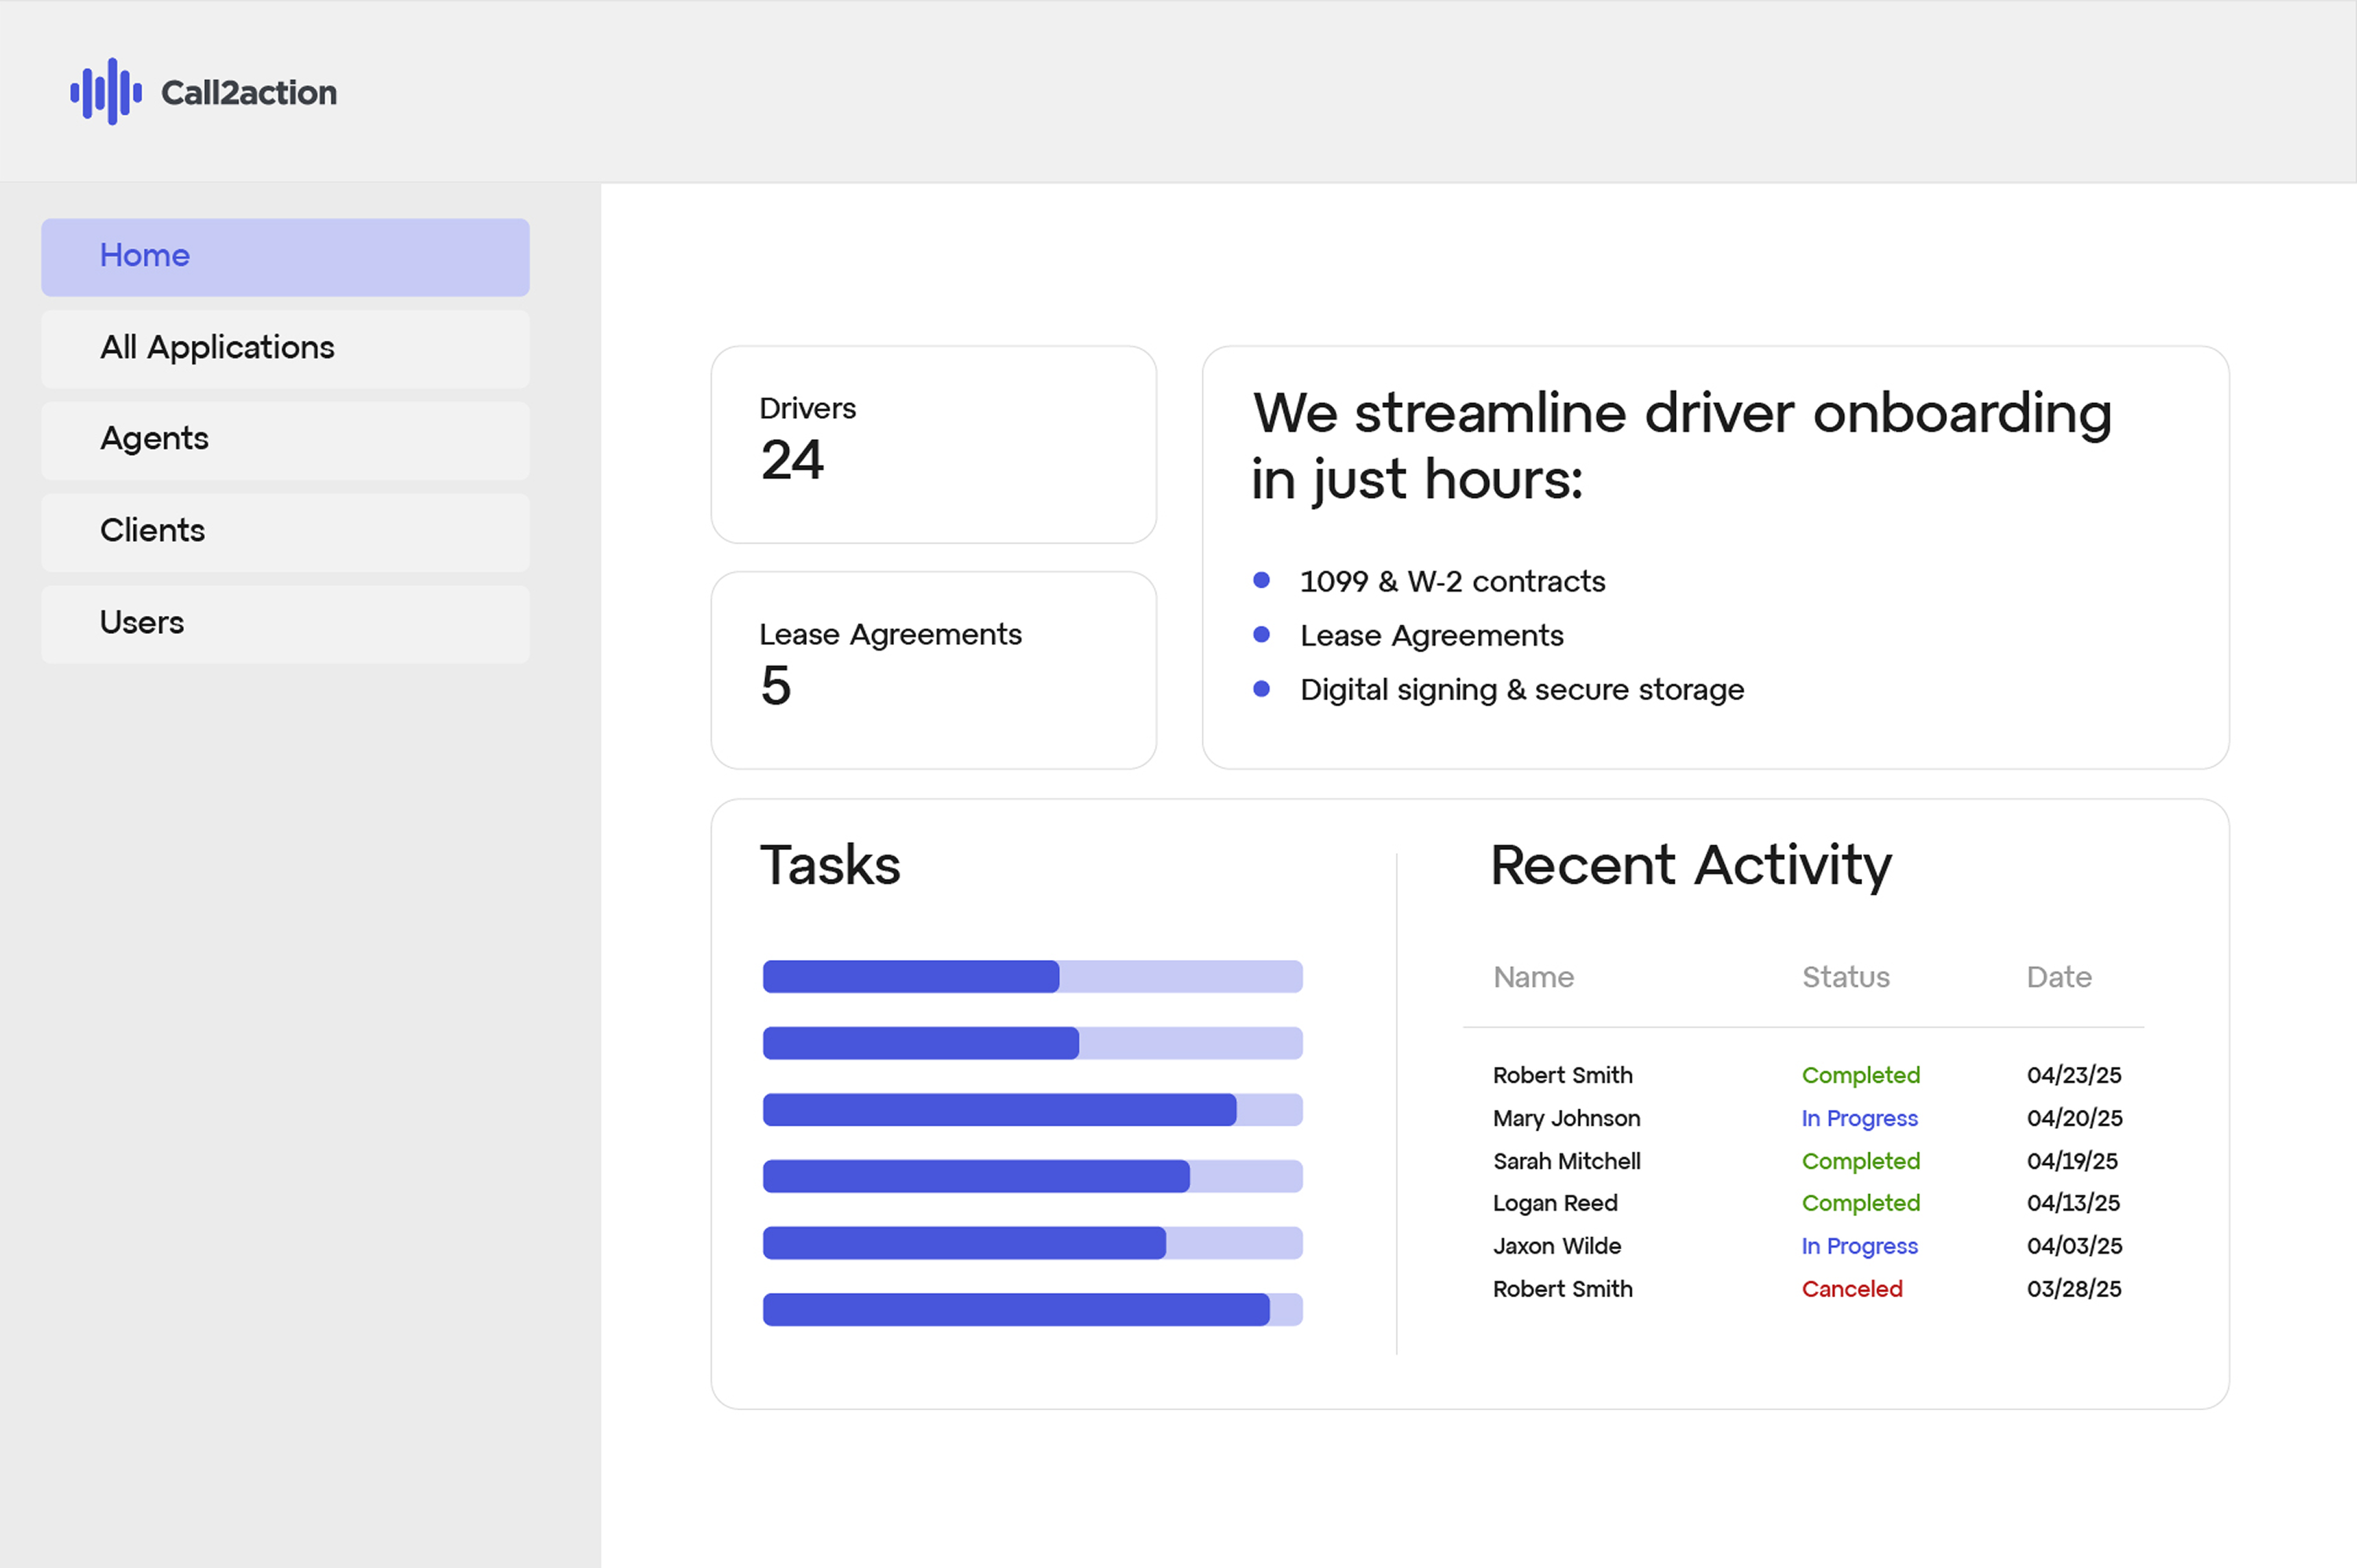Open the Lease Agreements card showing 5
This screenshot has height=1568, width=2357.
[x=933, y=668]
